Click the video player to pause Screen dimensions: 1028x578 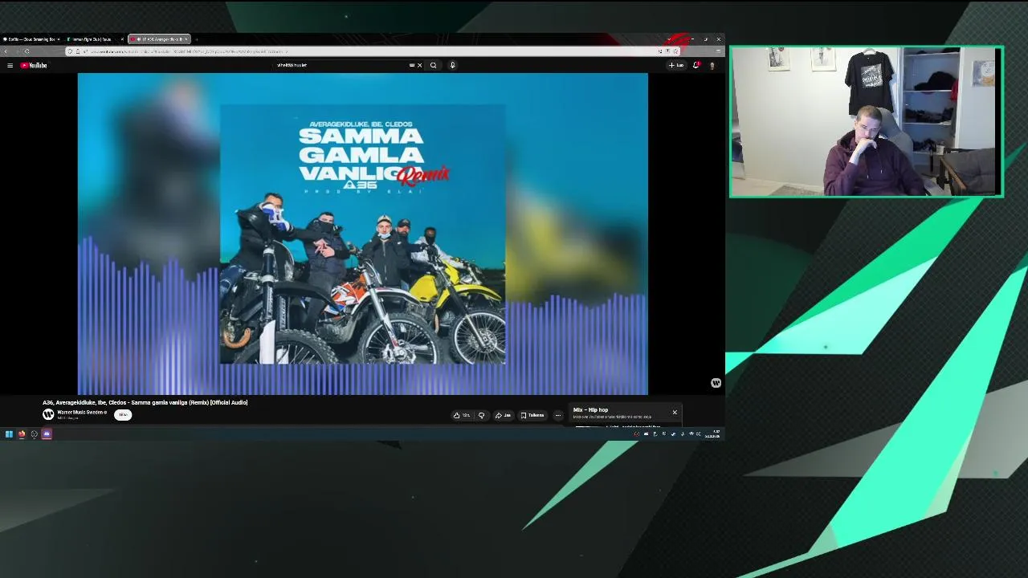point(363,234)
